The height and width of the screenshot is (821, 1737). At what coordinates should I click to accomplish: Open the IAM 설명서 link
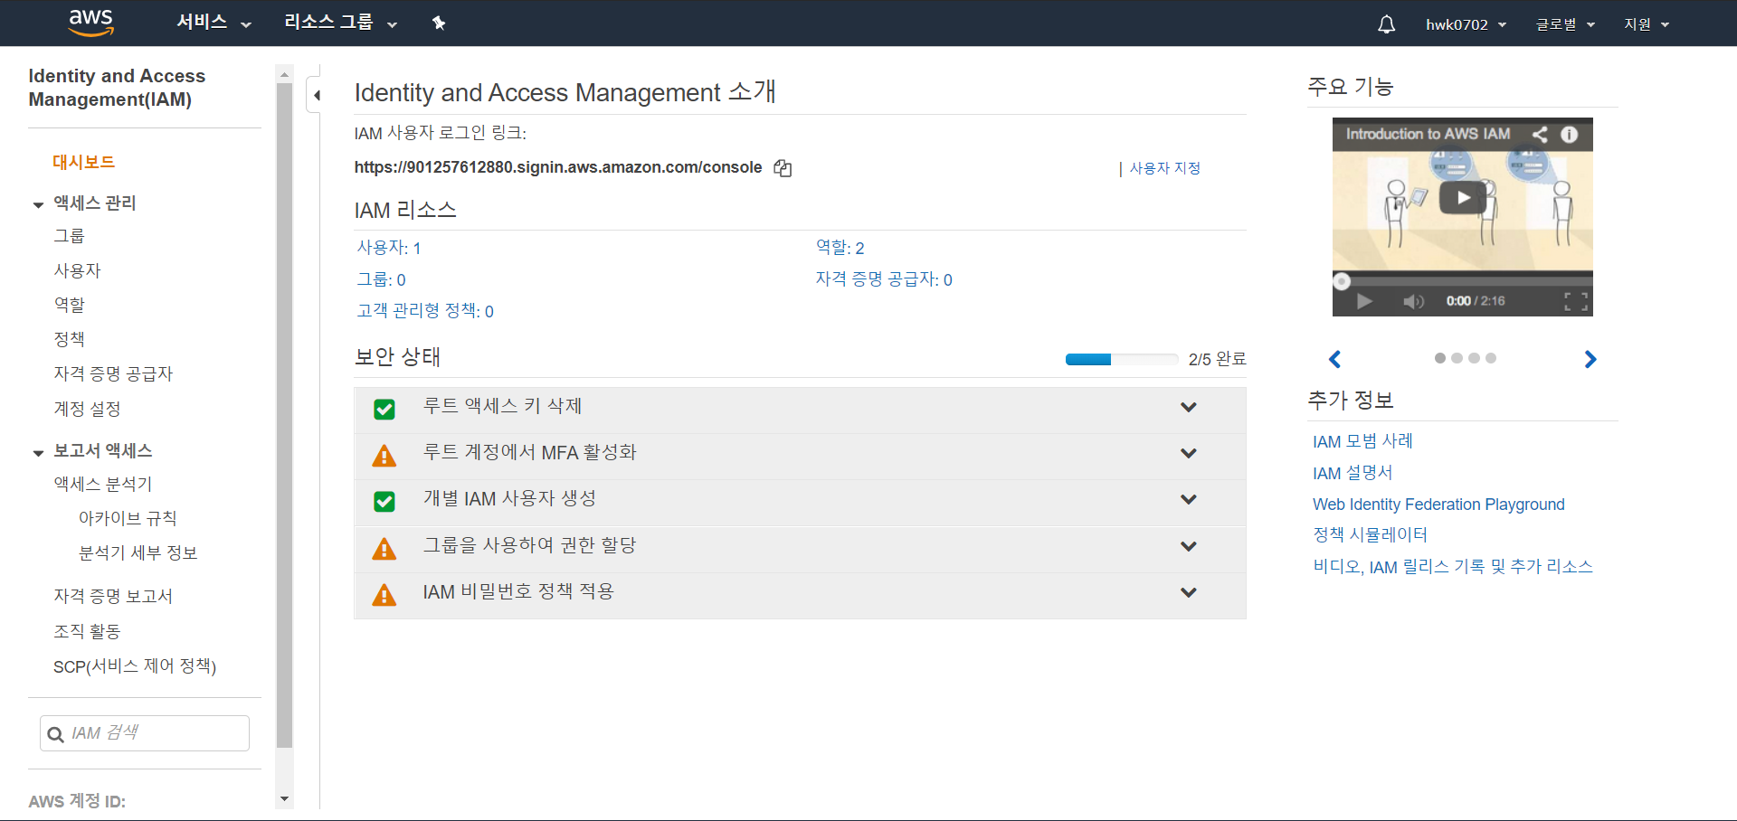(x=1353, y=473)
